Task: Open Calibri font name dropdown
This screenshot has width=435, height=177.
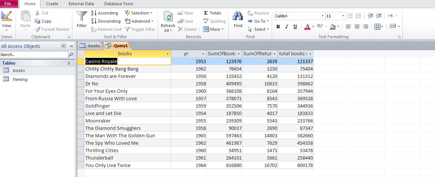Action: pyautogui.click(x=323, y=16)
